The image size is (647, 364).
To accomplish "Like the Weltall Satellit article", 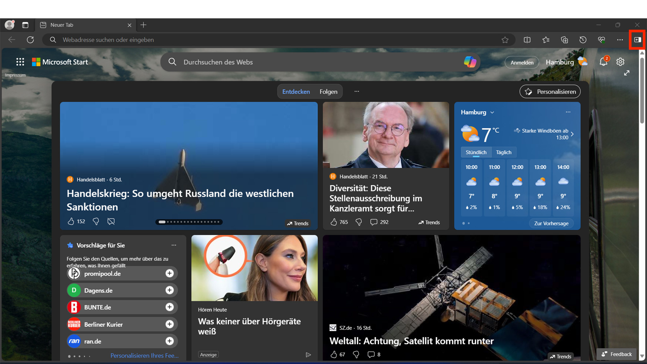I will click(334, 355).
